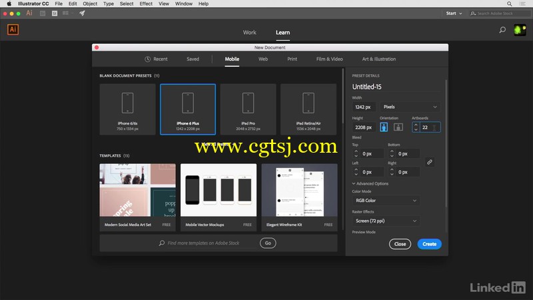533x300 pixels.
Task: Open Mobile Vector Mockups template
Action: click(x=219, y=197)
